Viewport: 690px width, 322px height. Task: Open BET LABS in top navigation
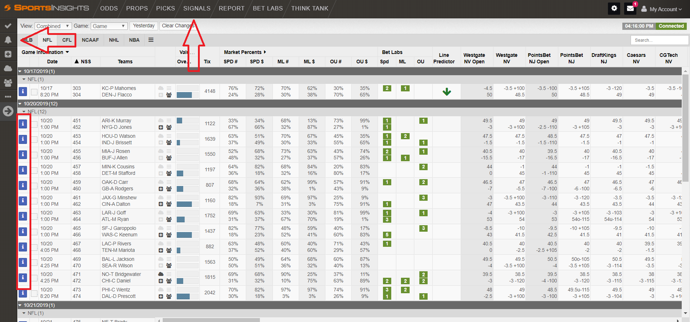267,8
